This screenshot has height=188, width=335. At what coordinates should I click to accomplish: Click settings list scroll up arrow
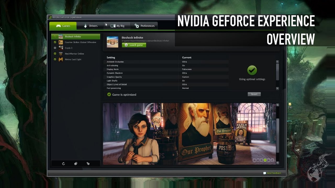[277, 62]
